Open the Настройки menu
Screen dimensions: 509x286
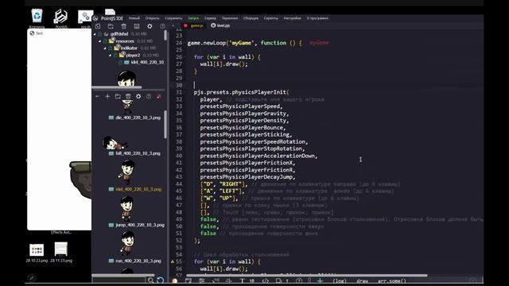coord(292,18)
